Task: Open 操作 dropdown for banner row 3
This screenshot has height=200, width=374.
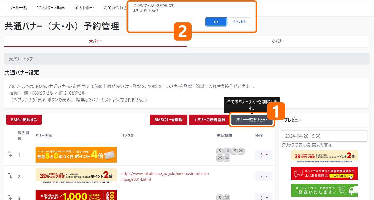Action: coord(264,197)
